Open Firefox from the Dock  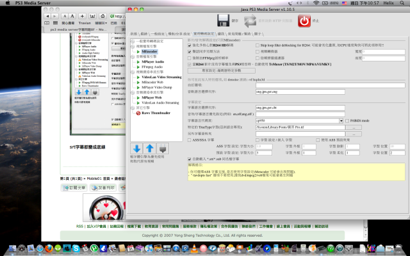pos(49,248)
